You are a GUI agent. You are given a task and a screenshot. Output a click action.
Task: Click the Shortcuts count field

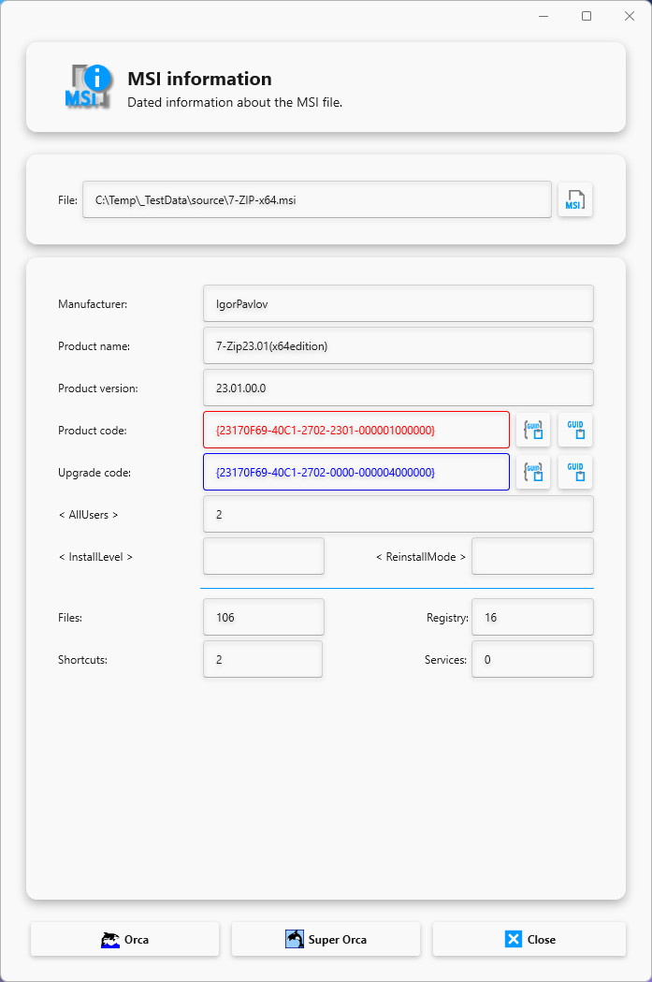click(x=263, y=659)
